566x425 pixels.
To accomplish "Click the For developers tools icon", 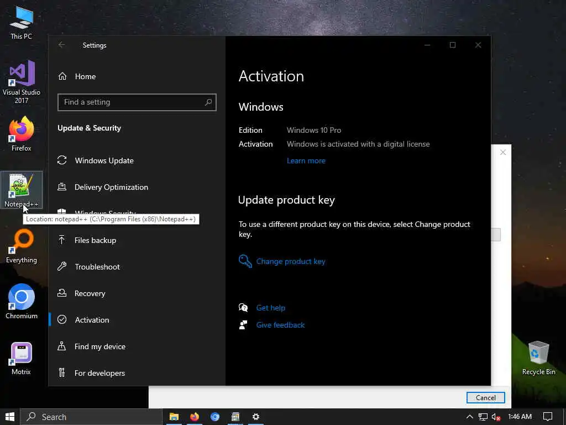I will click(x=62, y=372).
